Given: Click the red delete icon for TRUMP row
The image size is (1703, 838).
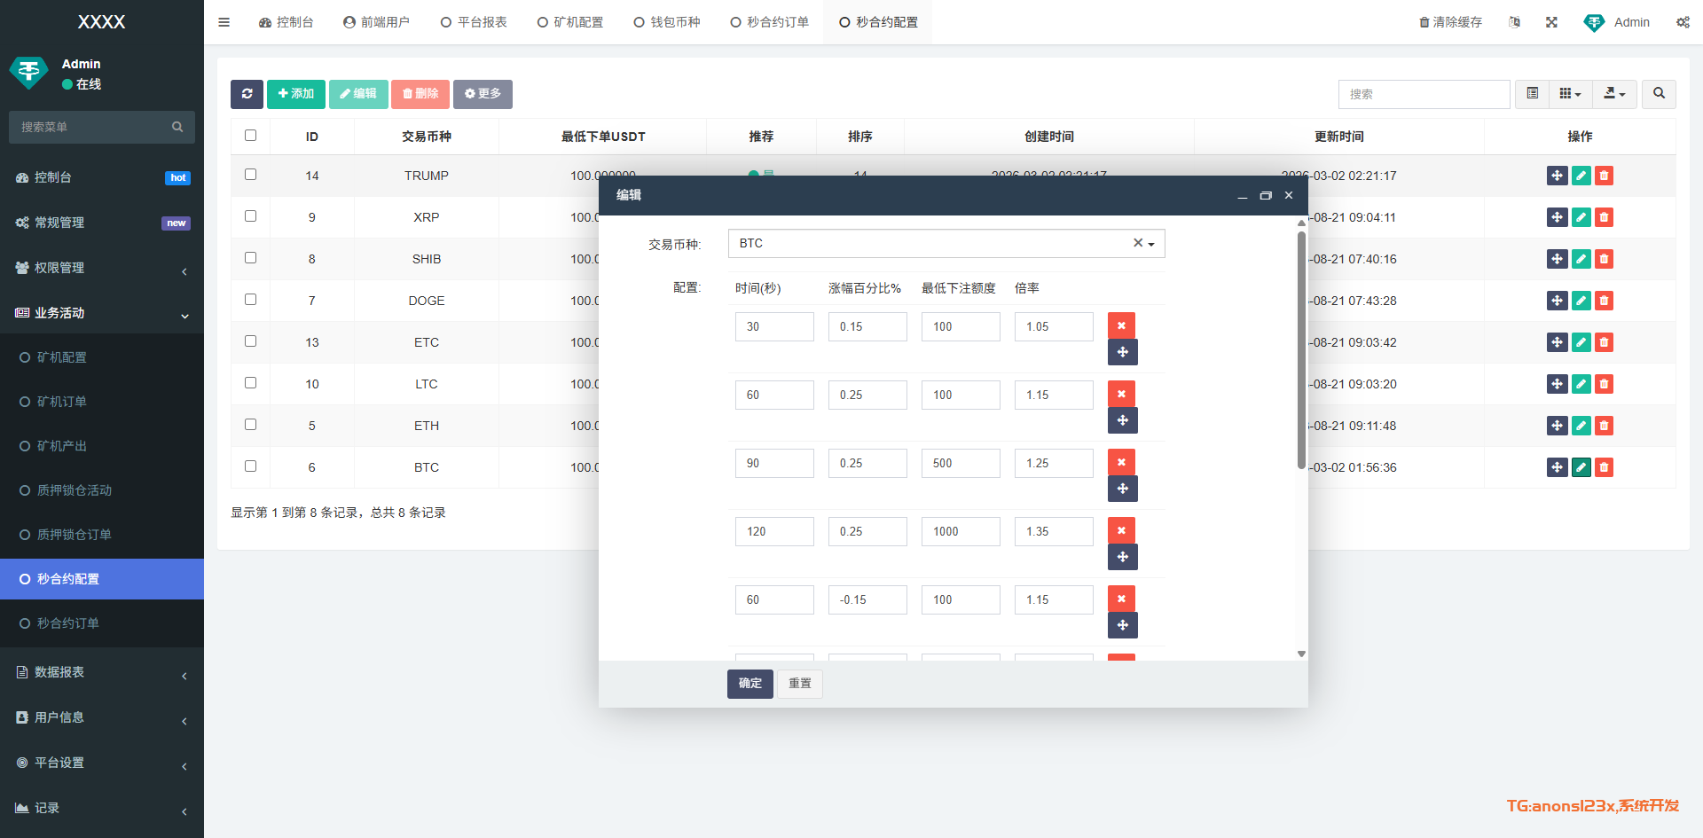Looking at the screenshot, I should [1604, 176].
